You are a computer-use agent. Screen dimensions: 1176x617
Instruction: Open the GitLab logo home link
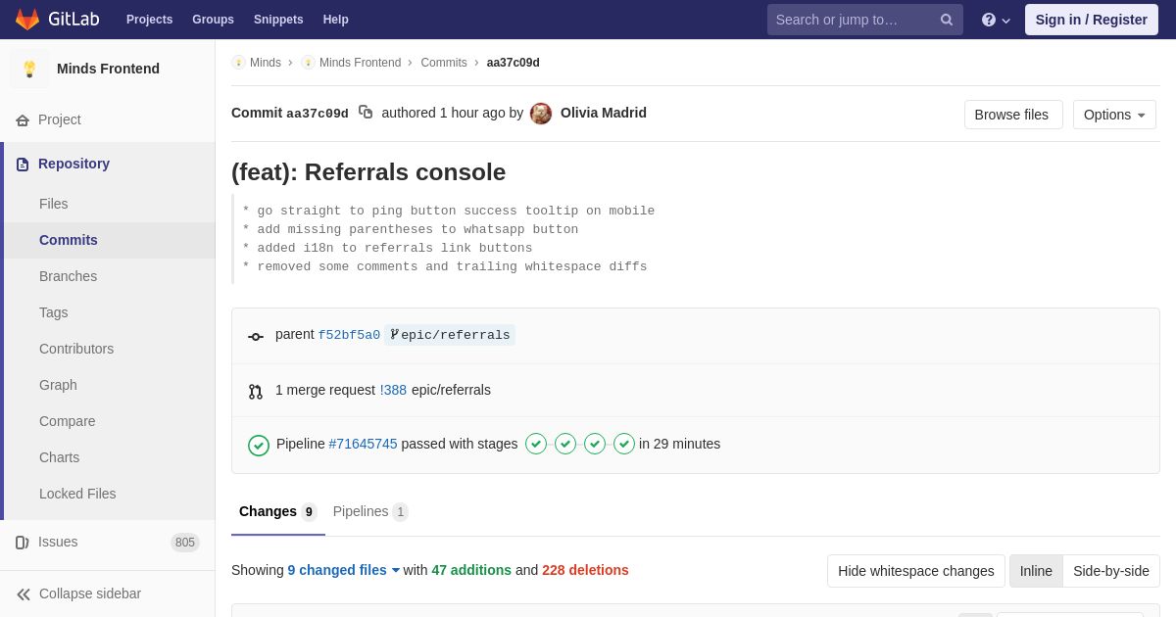[56, 20]
